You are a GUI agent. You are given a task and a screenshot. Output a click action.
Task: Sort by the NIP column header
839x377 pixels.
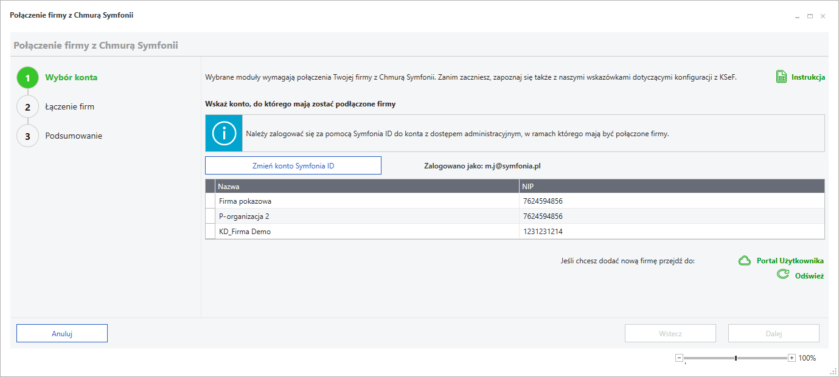(x=672, y=186)
